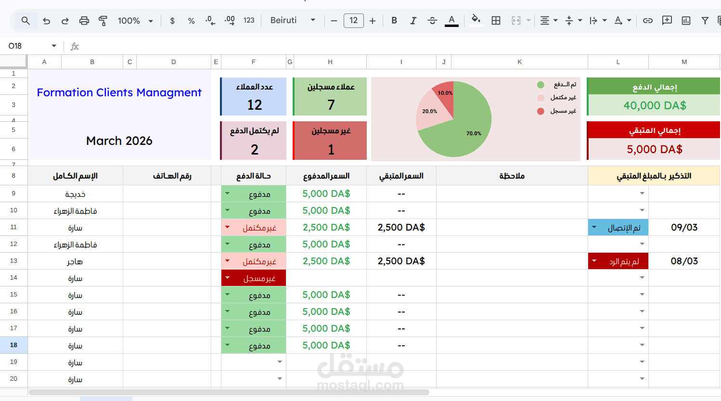
Task: Open reminder dropdown in row 9
Action: [642, 194]
